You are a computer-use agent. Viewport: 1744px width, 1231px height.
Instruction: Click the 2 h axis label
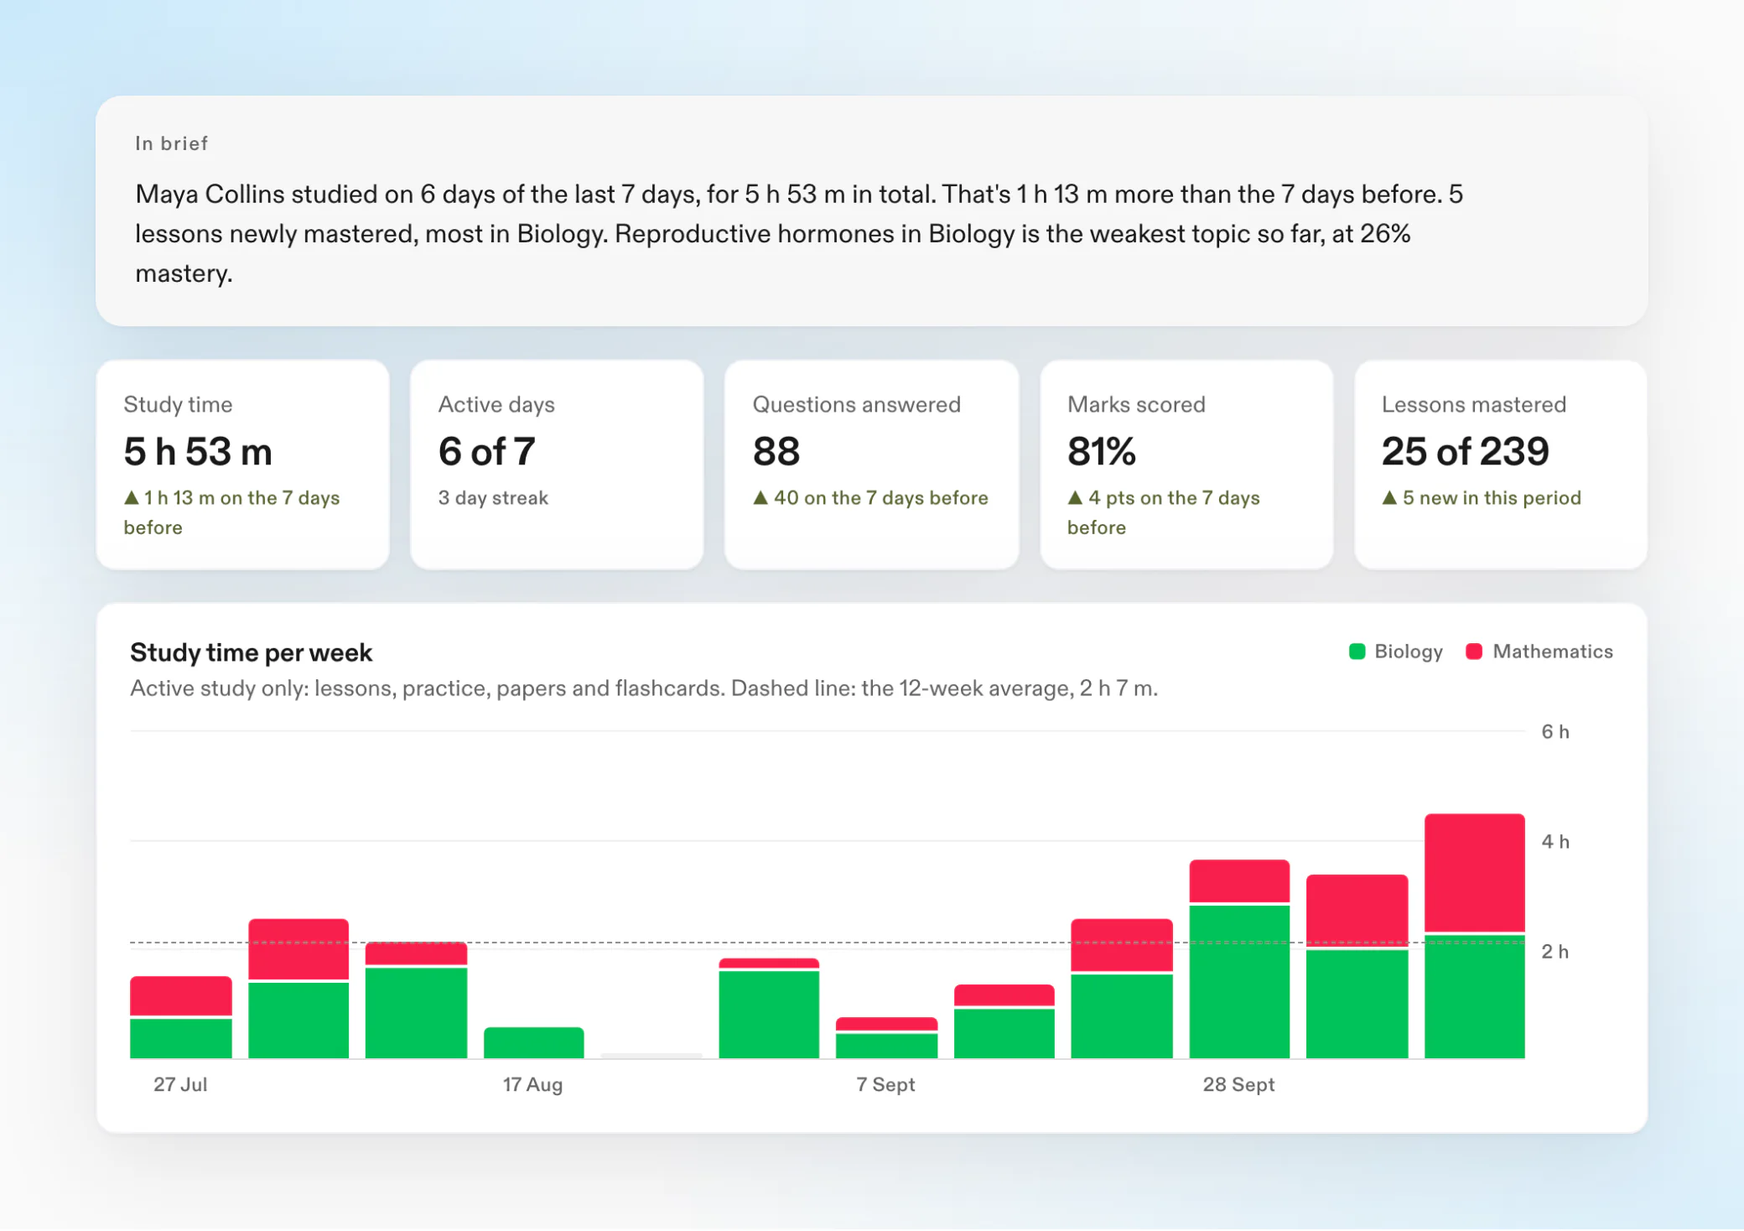pyautogui.click(x=1555, y=952)
